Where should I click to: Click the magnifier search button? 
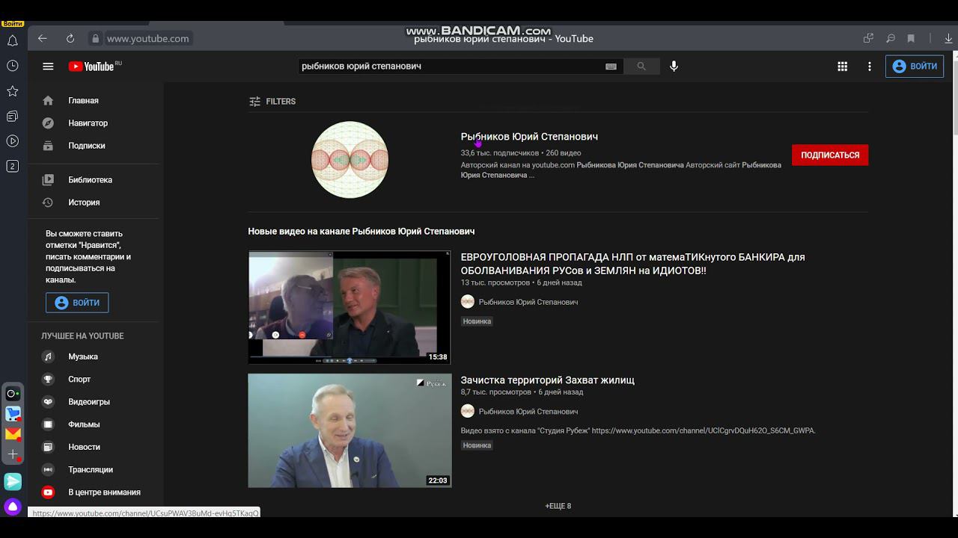641,67
